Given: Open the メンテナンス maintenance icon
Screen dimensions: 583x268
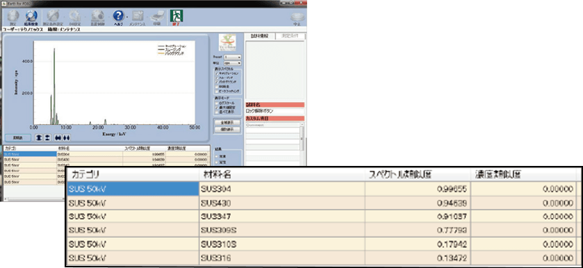Looking at the screenshot, I should [137, 17].
